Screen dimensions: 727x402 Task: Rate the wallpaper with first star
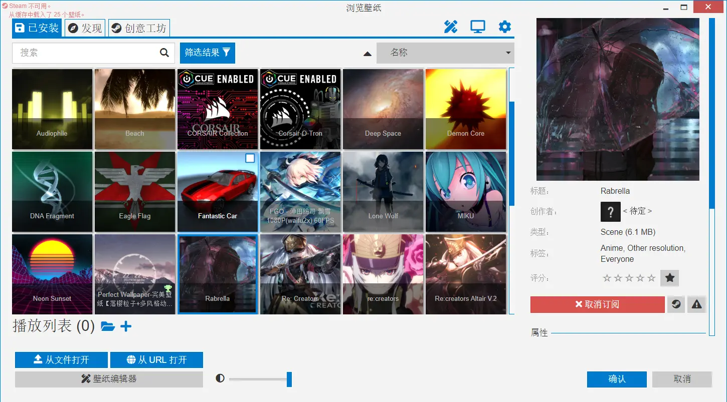(x=607, y=278)
